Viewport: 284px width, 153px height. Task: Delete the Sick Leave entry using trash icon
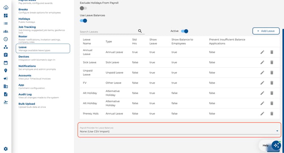pyautogui.click(x=272, y=62)
